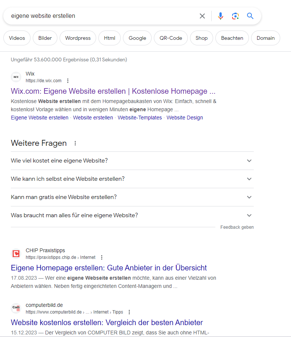Select the Beachten filter chip
The height and width of the screenshot is (337, 291).
[232, 38]
